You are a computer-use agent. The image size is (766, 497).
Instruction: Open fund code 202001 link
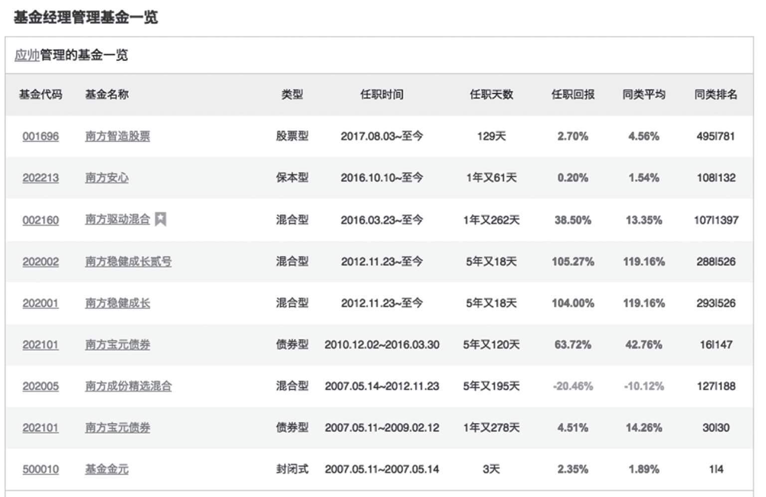pyautogui.click(x=40, y=303)
